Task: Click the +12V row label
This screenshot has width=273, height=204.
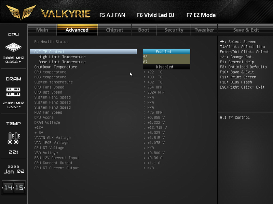Action: (x=39, y=127)
